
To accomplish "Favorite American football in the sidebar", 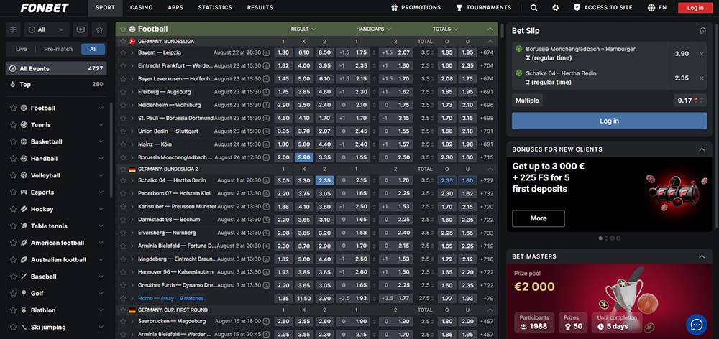I will pyautogui.click(x=13, y=243).
